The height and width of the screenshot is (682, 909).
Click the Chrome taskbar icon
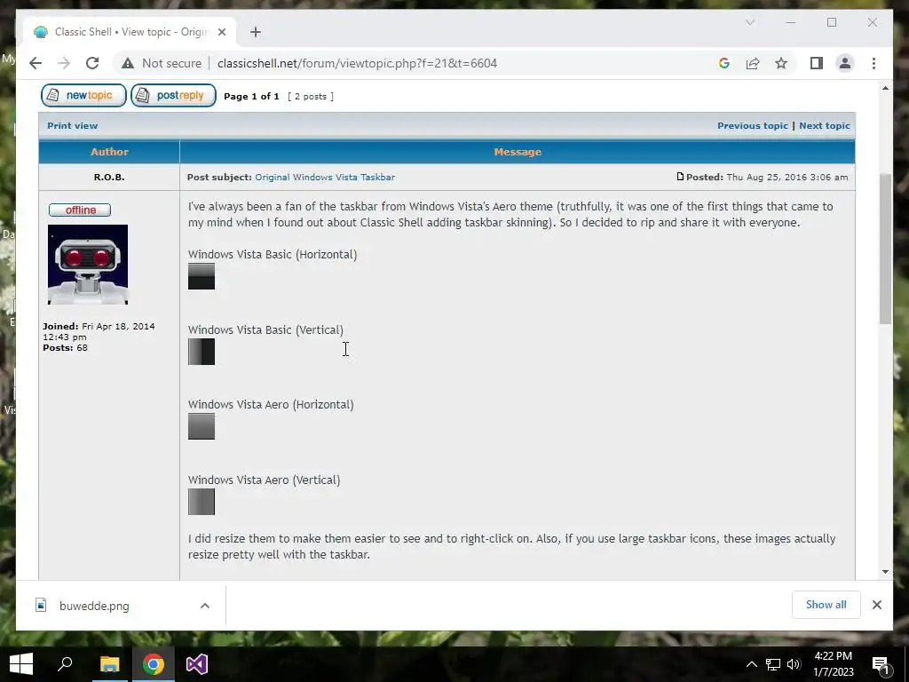(x=153, y=664)
